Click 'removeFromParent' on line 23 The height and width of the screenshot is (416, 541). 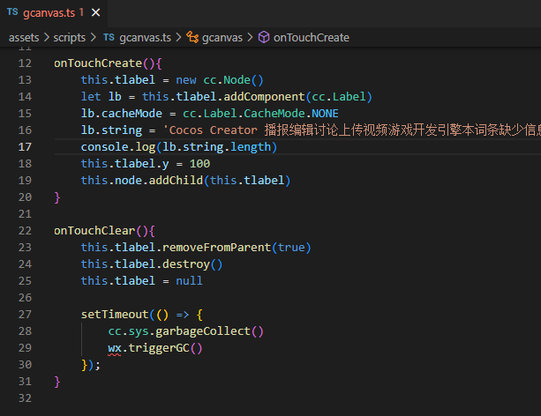217,248
